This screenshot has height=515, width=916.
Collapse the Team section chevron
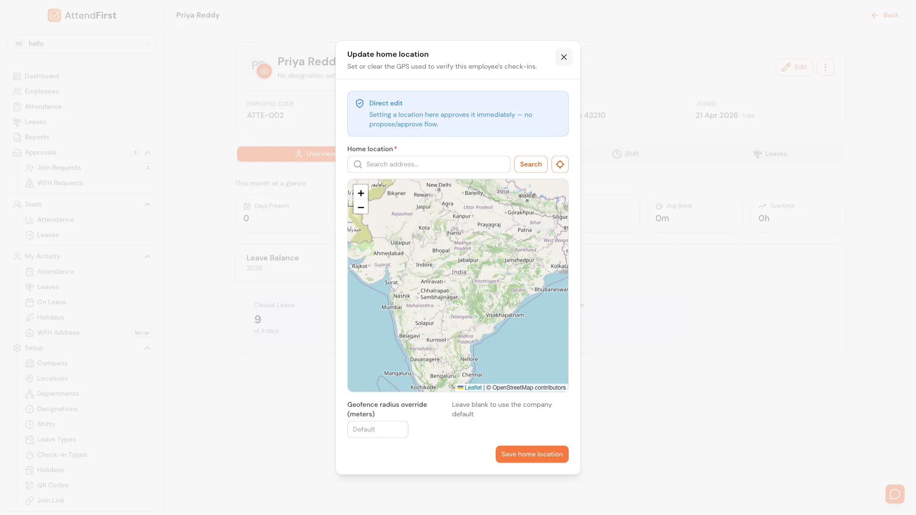[147, 205]
